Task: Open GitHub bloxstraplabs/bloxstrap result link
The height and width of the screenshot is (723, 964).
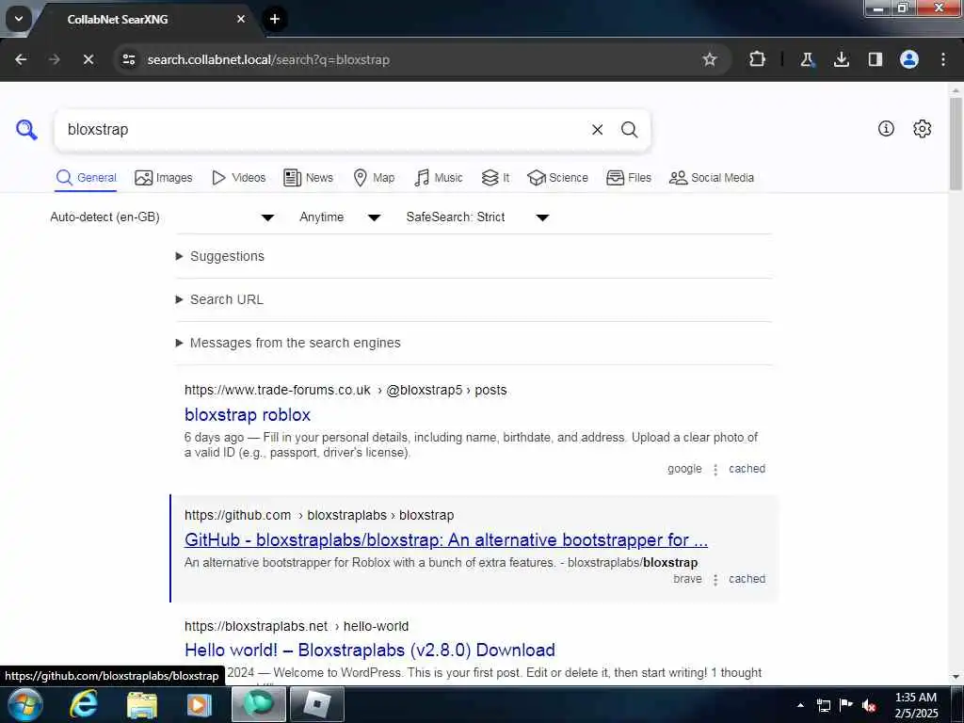Action: [445, 539]
